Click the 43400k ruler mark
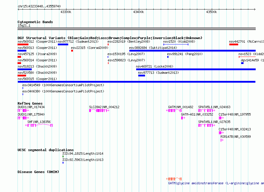Viewport: 264px width, 192px height. pos(139,12)
